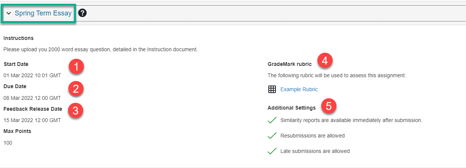Click red marker number 2
This screenshot has width=466, height=168.
click(x=76, y=89)
